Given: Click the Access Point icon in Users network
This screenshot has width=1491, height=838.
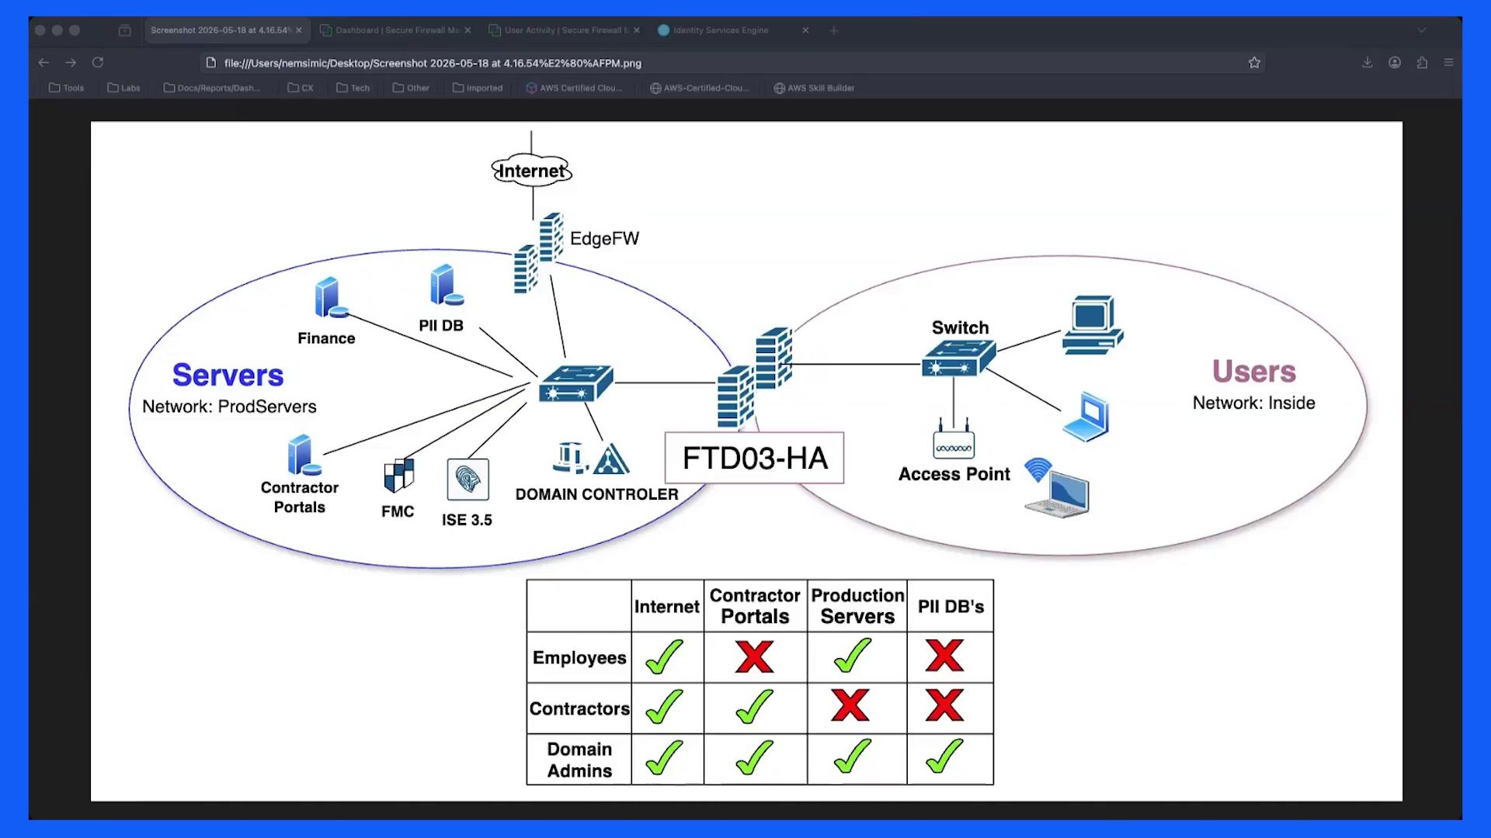Looking at the screenshot, I should click(x=954, y=439).
